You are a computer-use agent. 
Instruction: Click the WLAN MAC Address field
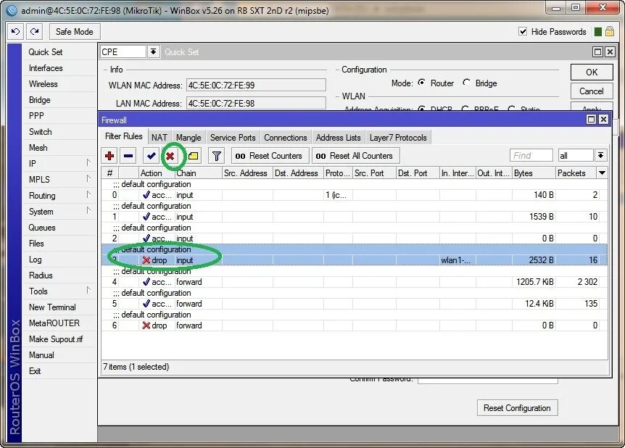256,85
